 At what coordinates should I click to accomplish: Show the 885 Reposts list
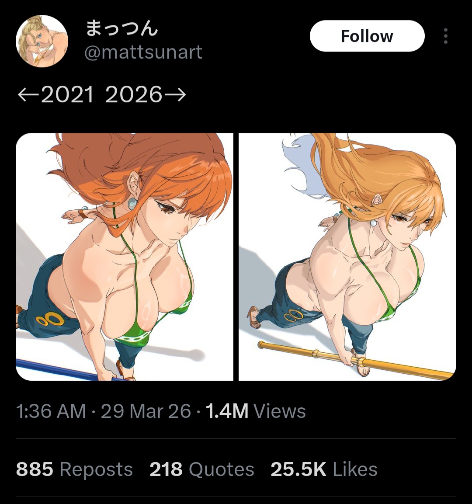(74, 469)
